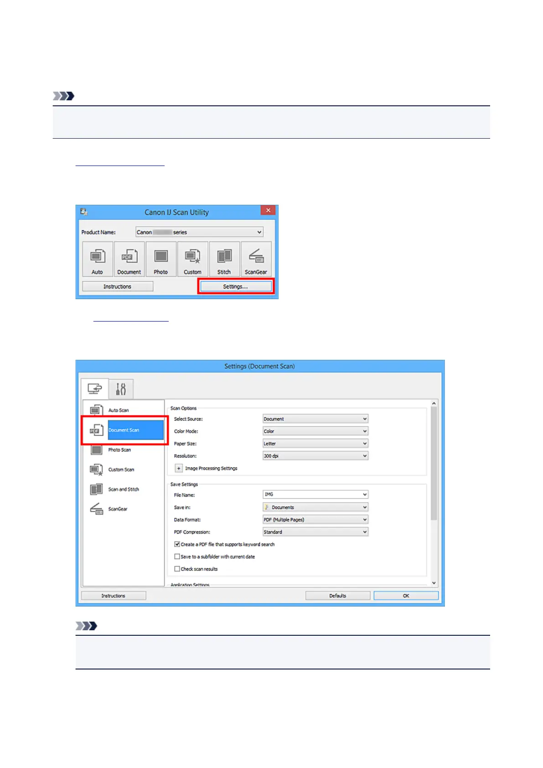Image resolution: width=543 pixels, height=768 pixels.
Task: Enable Check scan results
Action: pos(177,569)
